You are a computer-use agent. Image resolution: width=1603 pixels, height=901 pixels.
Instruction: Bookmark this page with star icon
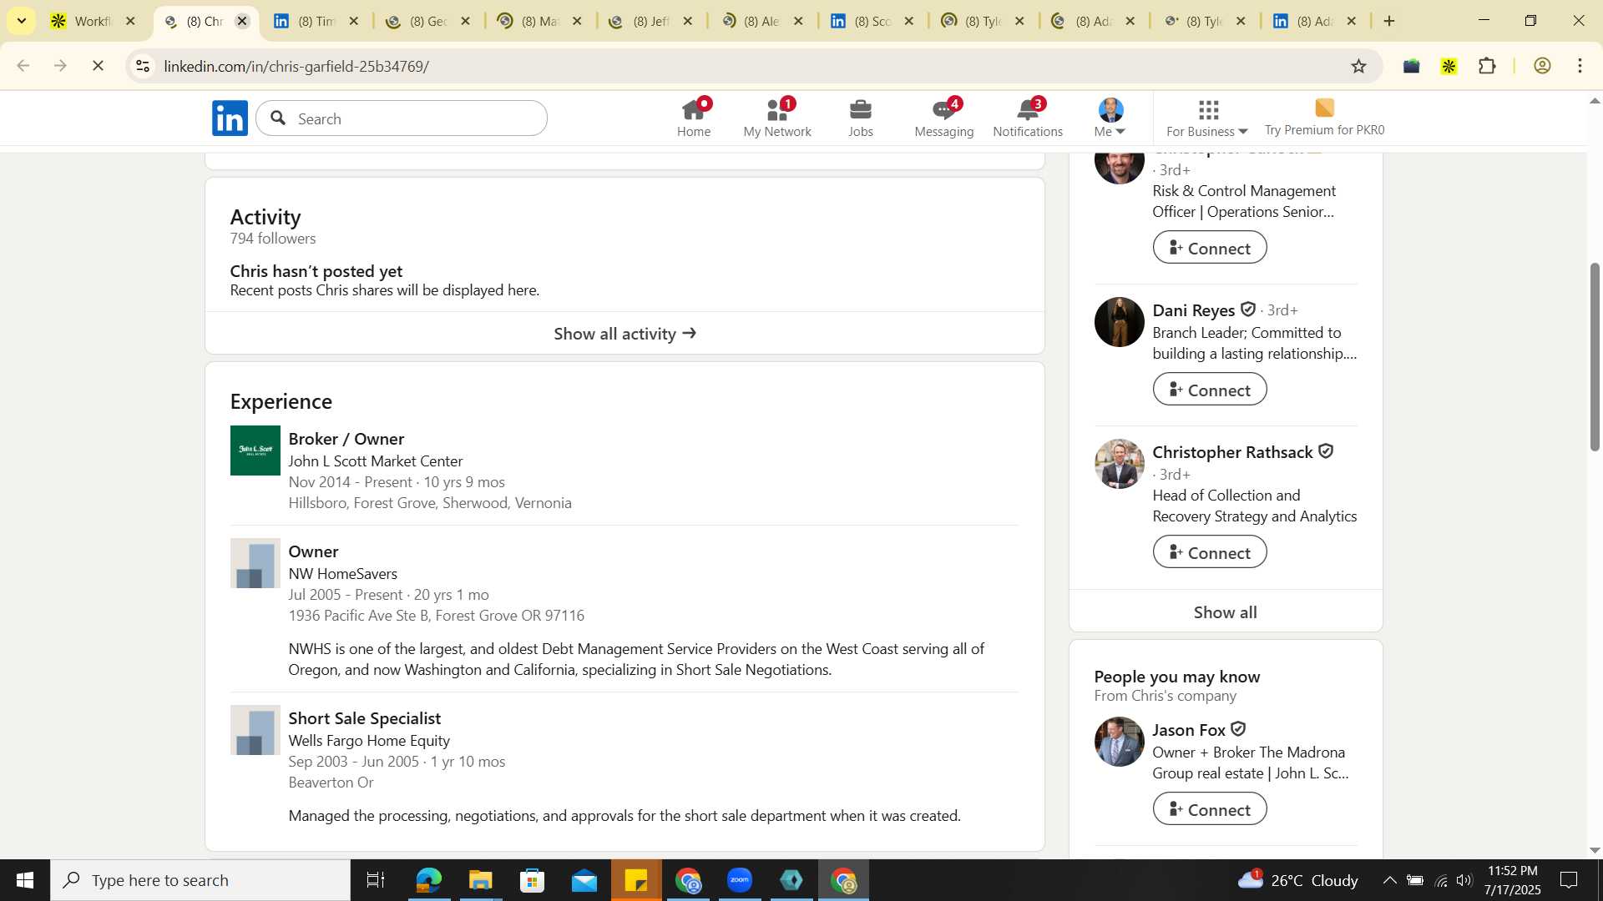1358,66
